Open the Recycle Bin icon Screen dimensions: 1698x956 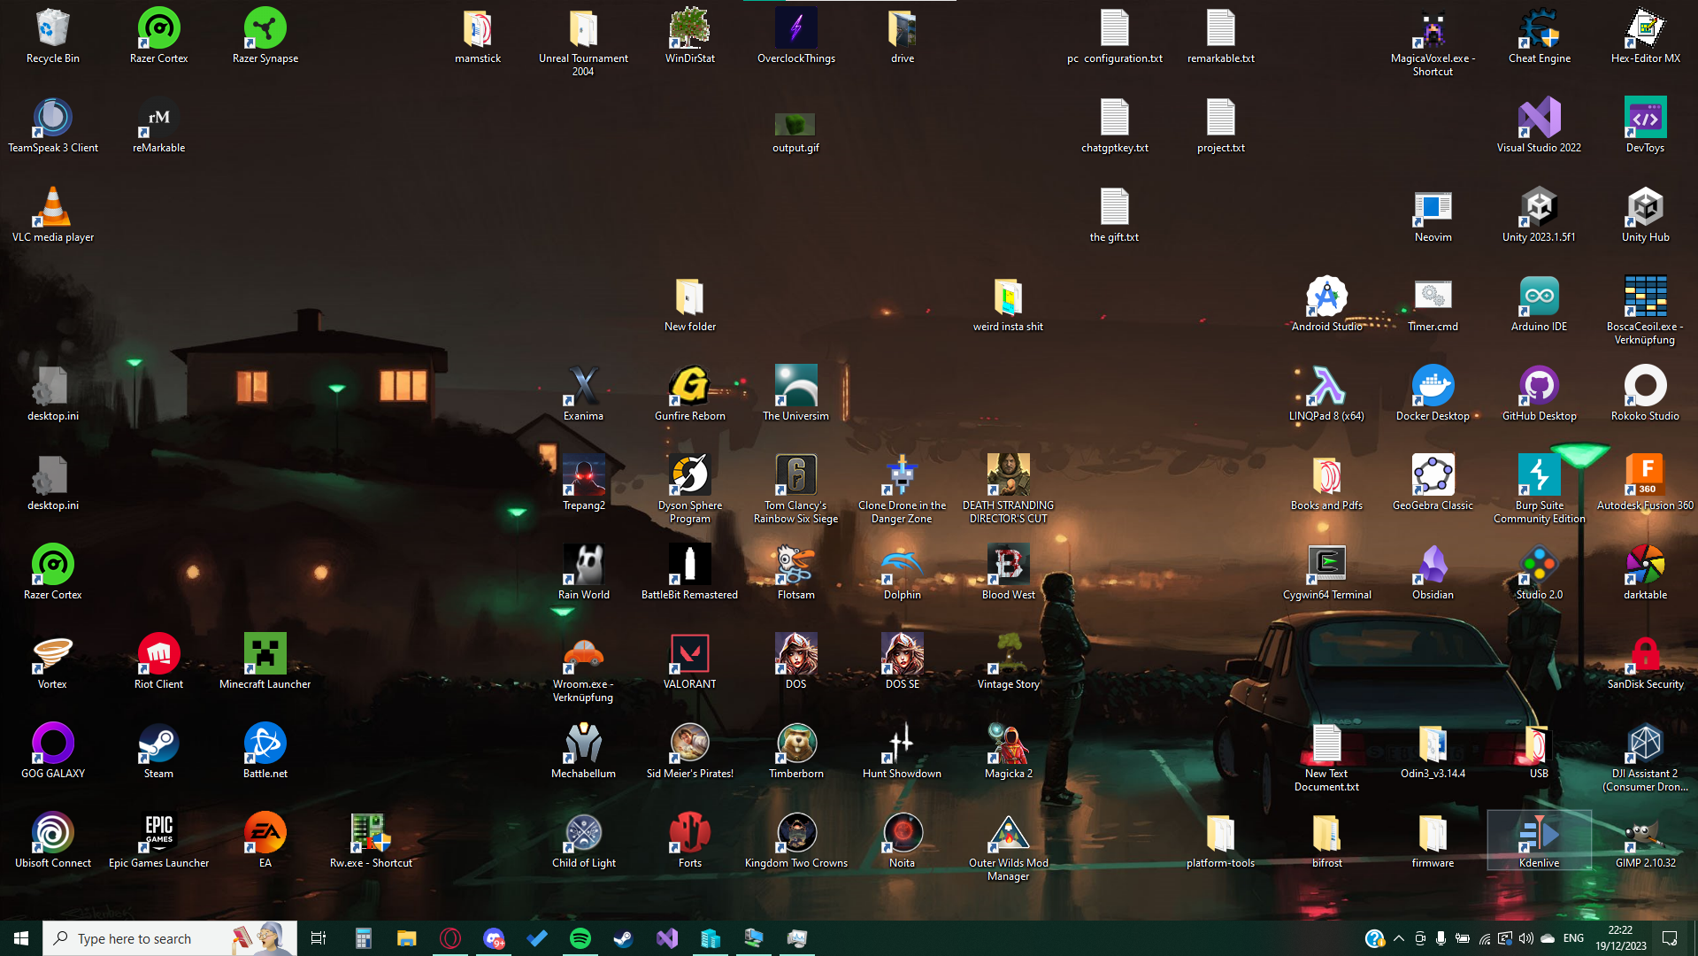click(53, 35)
